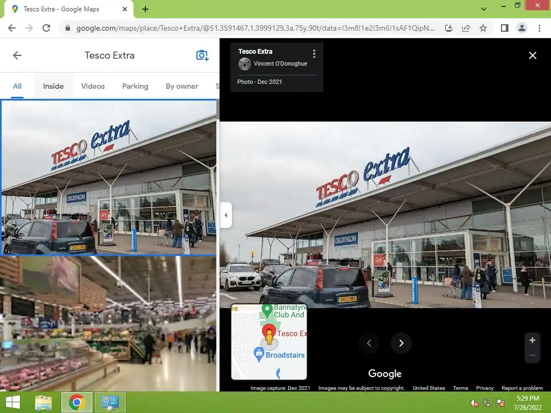The height and width of the screenshot is (413, 551).
Task: Toggle the browser side panel
Action: coord(505,28)
